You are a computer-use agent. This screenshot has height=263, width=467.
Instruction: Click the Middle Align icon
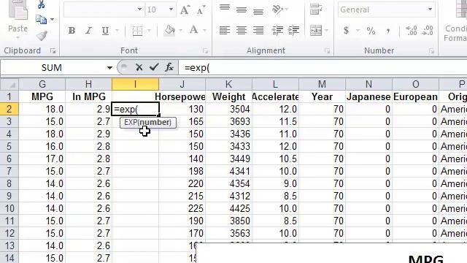242,10
